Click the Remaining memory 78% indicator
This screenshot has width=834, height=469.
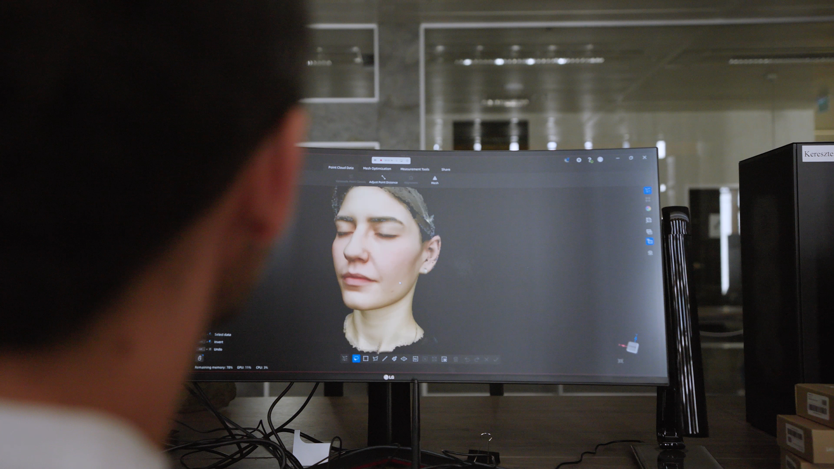coord(213,367)
